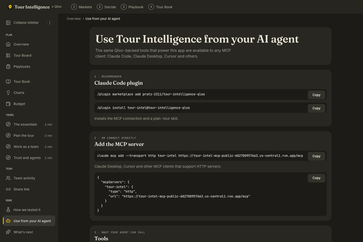This screenshot has width=363, height=242.
Task: Open the Tour Book step in top navigation
Action: (160, 7)
